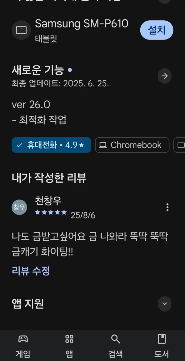Tap the laptop icon on Chromebook chip

(103, 145)
